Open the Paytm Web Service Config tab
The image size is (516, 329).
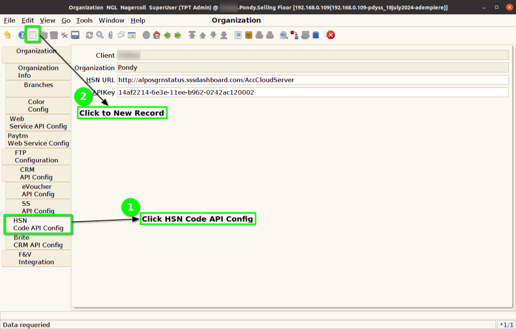38,139
